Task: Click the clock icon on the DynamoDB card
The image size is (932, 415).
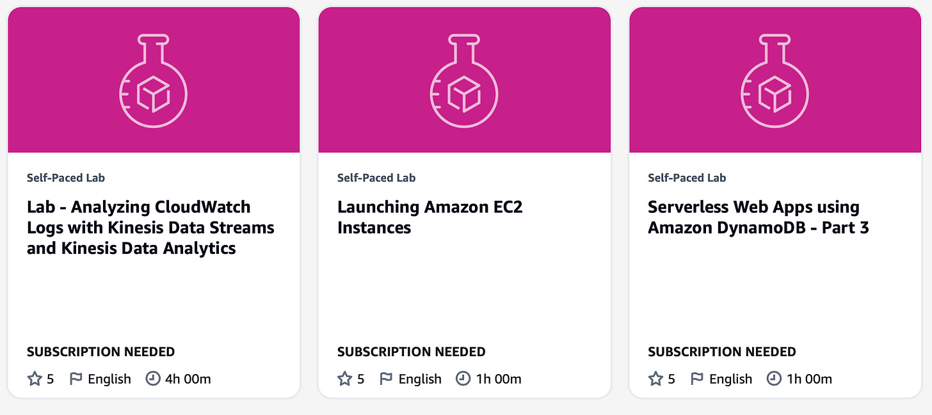Action: pyautogui.click(x=774, y=379)
